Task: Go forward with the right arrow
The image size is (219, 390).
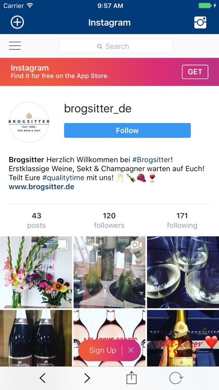Action: (87, 378)
